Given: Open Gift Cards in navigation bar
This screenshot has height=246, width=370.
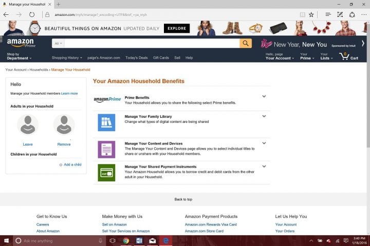Looking at the screenshot, I should [x=161, y=58].
